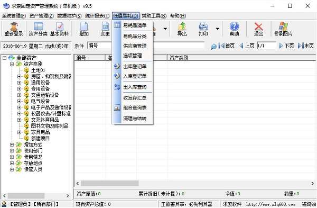Click the 变更 toolbar icon

click(x=105, y=29)
